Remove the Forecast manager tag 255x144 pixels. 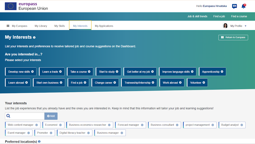(142, 125)
